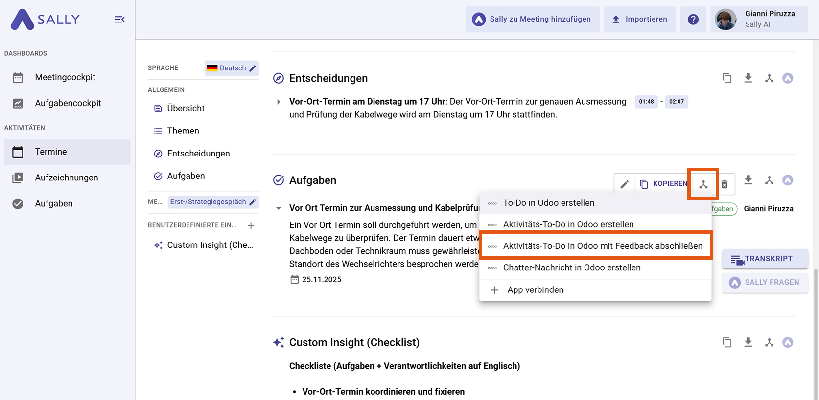819x400 pixels.
Task: Select 'App verbinden' menu option
Action: click(535, 290)
